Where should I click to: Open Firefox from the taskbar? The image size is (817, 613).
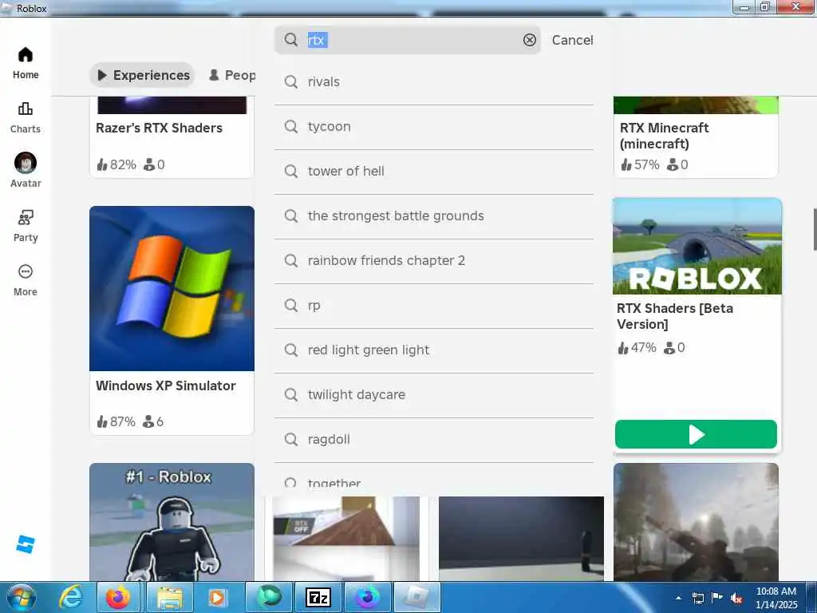(x=118, y=597)
